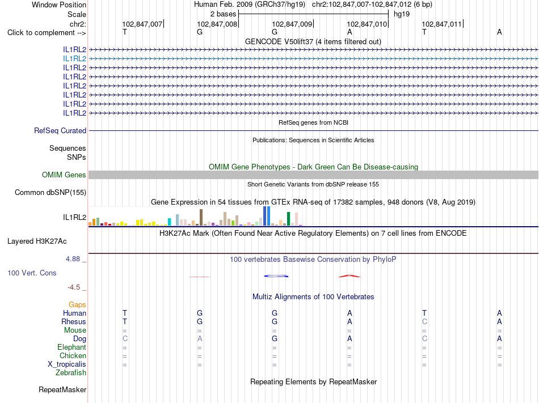Open the GTEx Gene Expression track title
539x403 pixels.
[313, 202]
